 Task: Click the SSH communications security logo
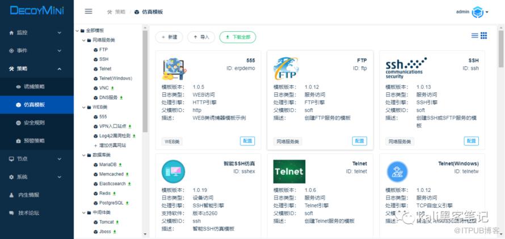coord(406,68)
